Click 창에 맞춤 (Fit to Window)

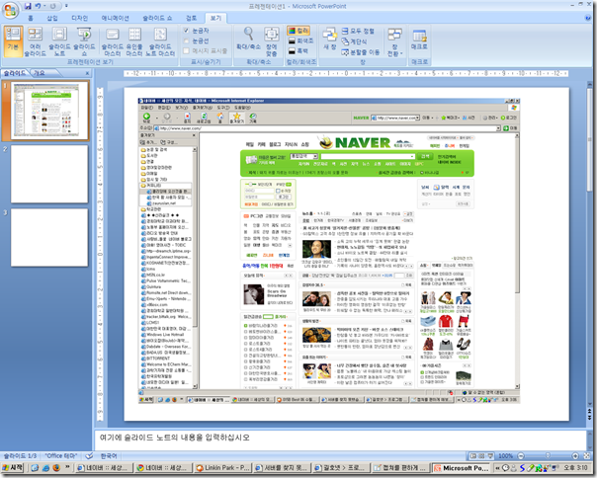(272, 41)
